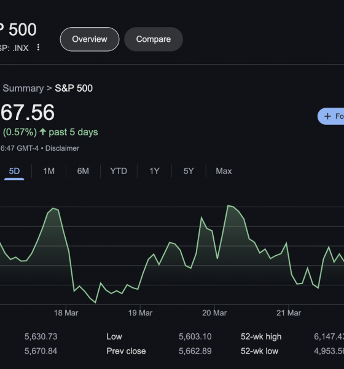344x369 pixels.
Task: Select the 5D time range
Action: (x=14, y=171)
